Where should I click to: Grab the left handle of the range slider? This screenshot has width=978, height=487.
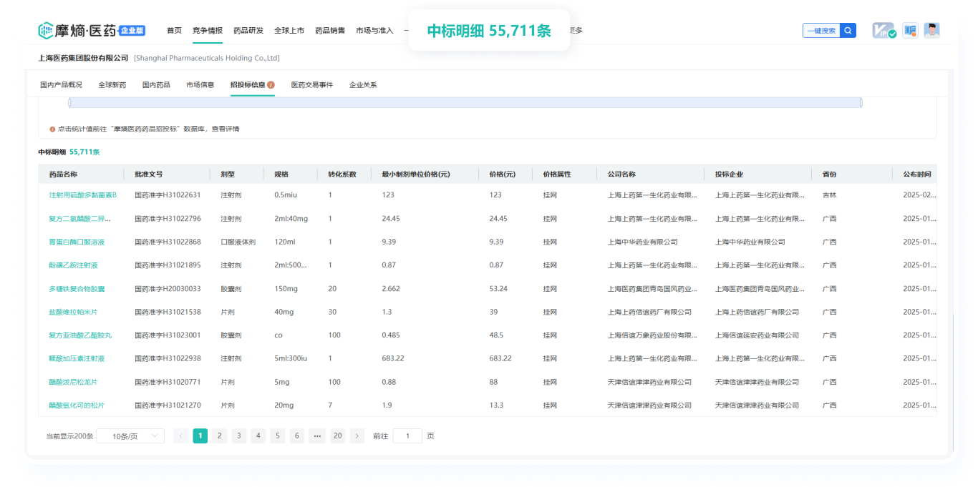pos(69,103)
